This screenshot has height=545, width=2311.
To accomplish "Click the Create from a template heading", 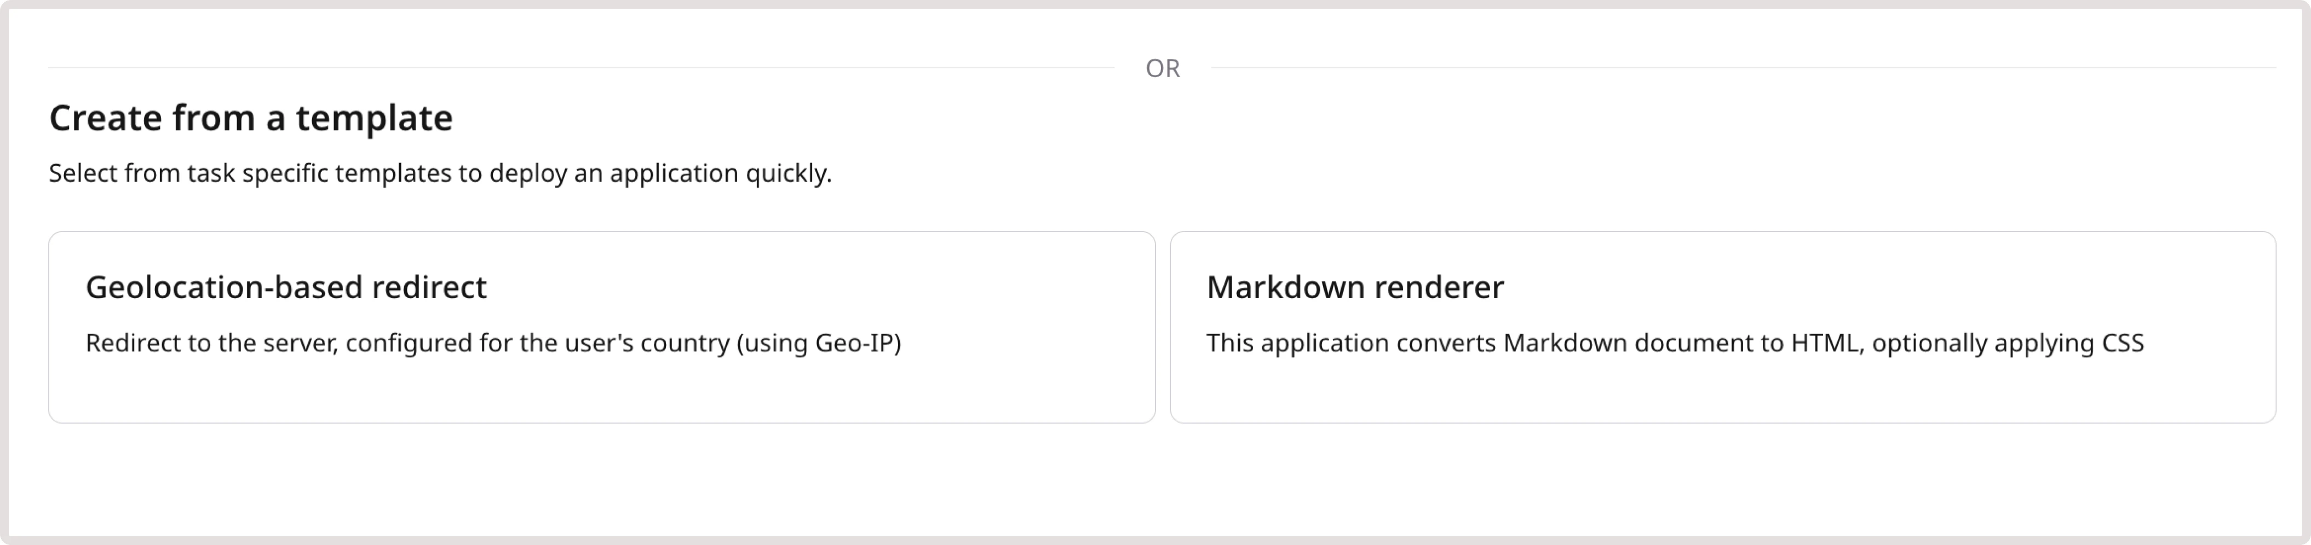I will click(251, 117).
